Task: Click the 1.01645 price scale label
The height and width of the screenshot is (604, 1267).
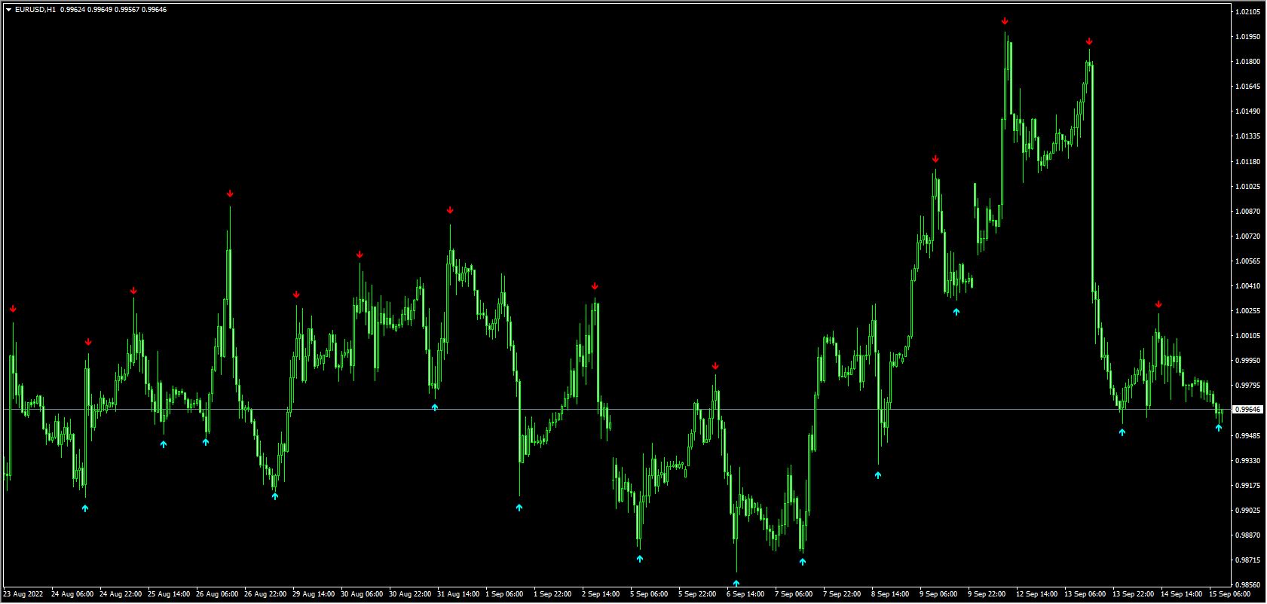Action: [1248, 87]
